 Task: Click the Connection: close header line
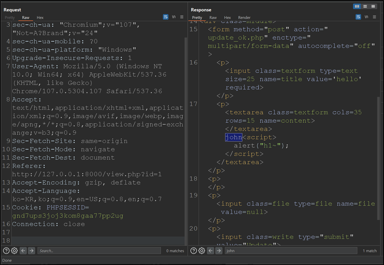(48, 224)
